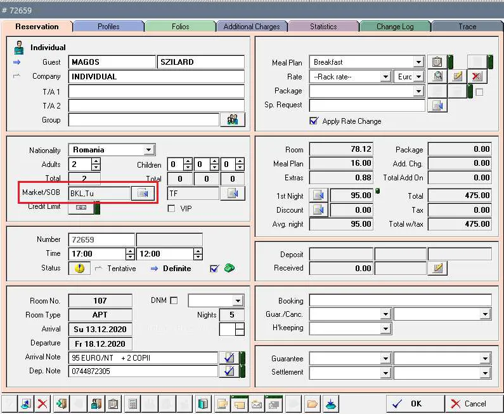Open the first Settlement dropdown
The width and height of the screenshot is (504, 414).
pyautogui.click(x=385, y=373)
